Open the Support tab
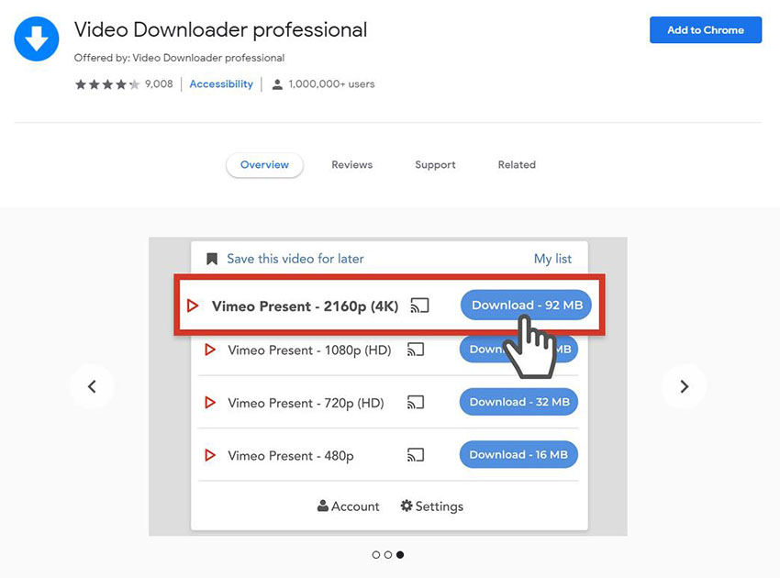This screenshot has width=780, height=578. (434, 164)
